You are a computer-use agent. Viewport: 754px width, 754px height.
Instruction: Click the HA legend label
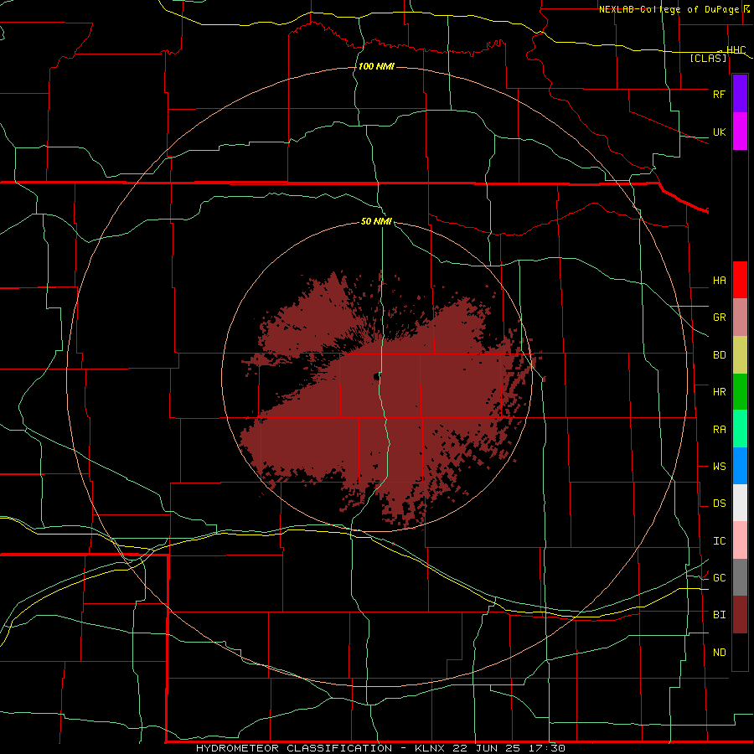[x=719, y=281]
